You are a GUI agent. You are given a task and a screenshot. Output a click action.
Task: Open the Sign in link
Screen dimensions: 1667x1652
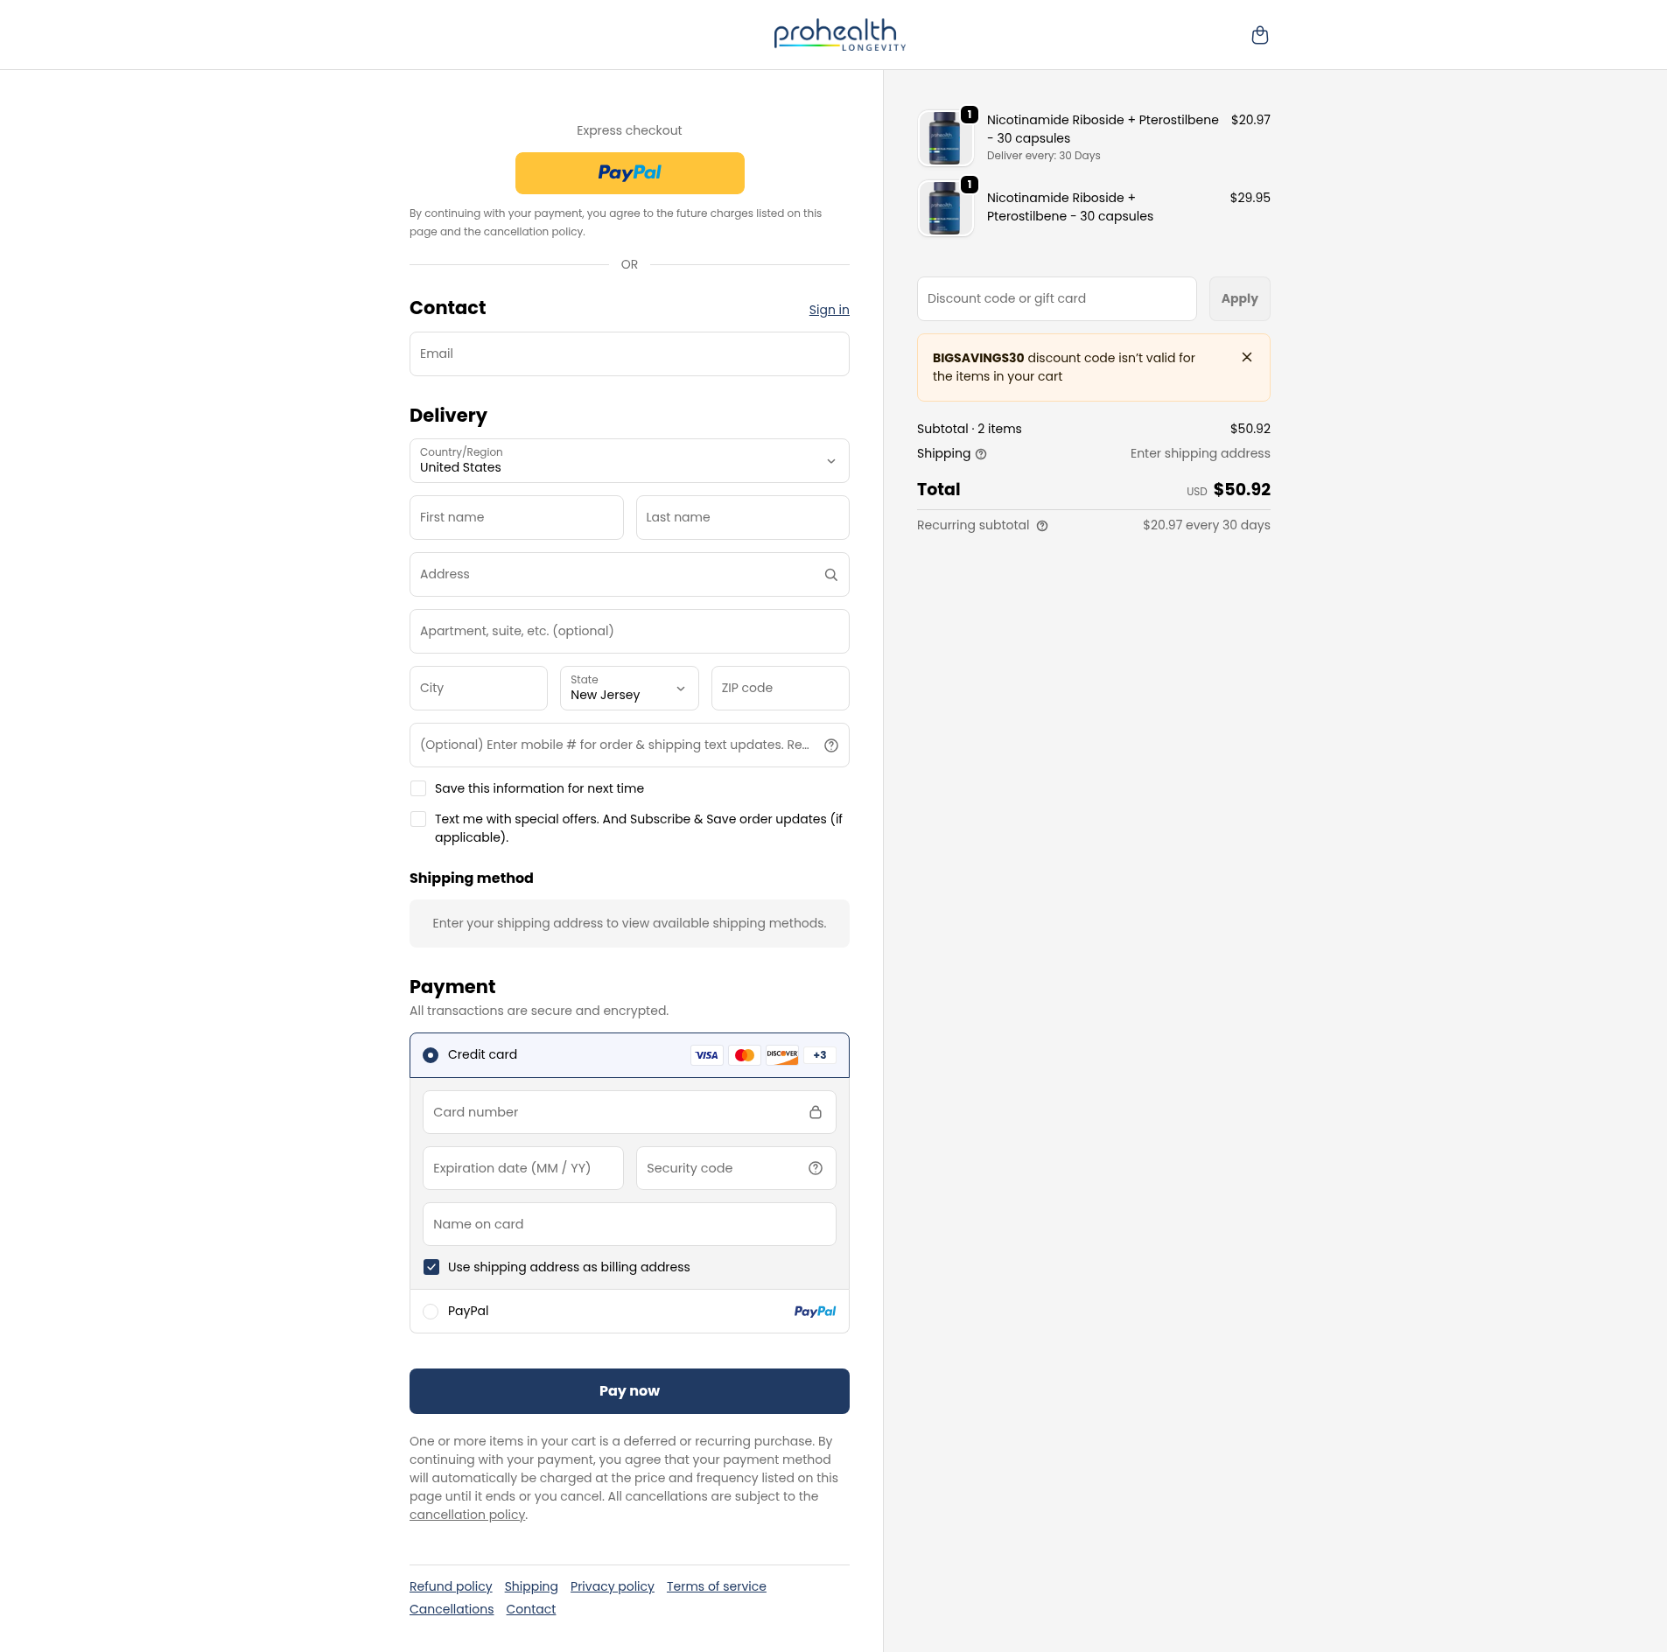[828, 310]
